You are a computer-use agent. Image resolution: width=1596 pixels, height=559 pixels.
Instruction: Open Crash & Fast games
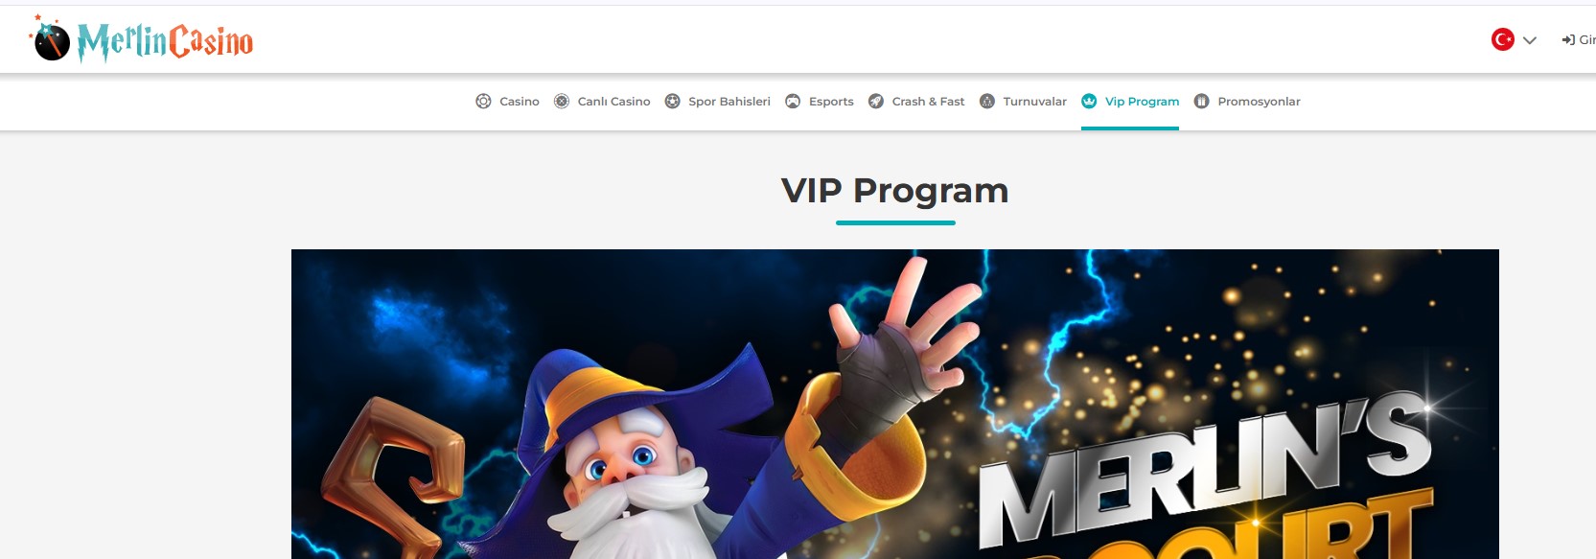[x=928, y=101]
